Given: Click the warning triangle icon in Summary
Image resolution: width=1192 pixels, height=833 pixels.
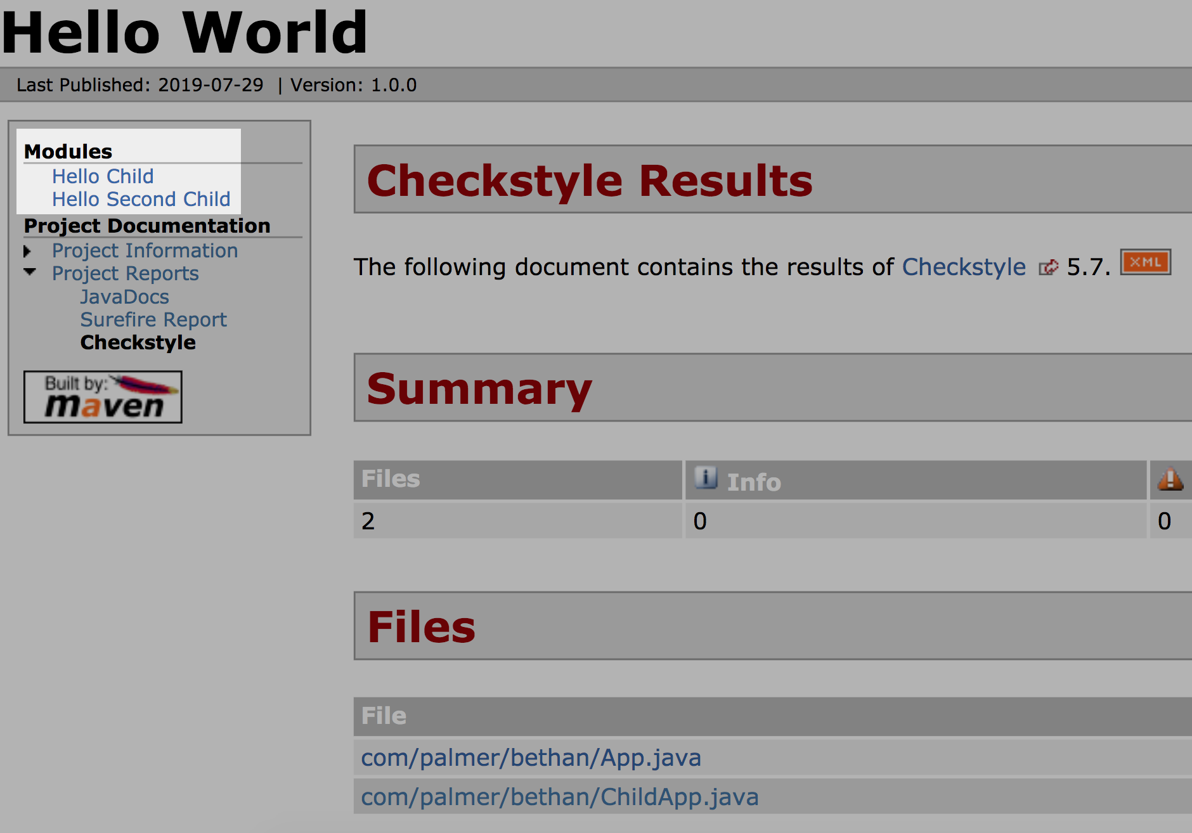Looking at the screenshot, I should [1170, 479].
